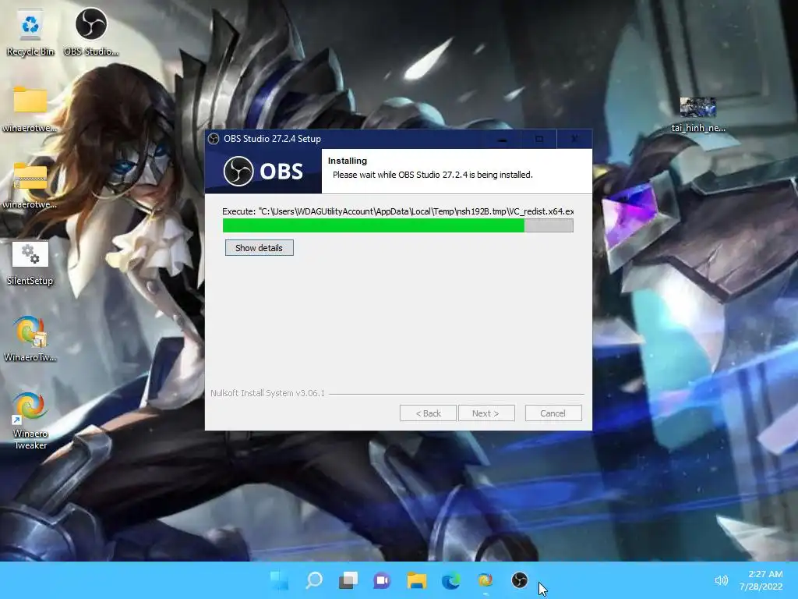This screenshot has height=599, width=798.
Task: Click the OBS Studio 27.2.4 Setup title text
Action: 272,139
